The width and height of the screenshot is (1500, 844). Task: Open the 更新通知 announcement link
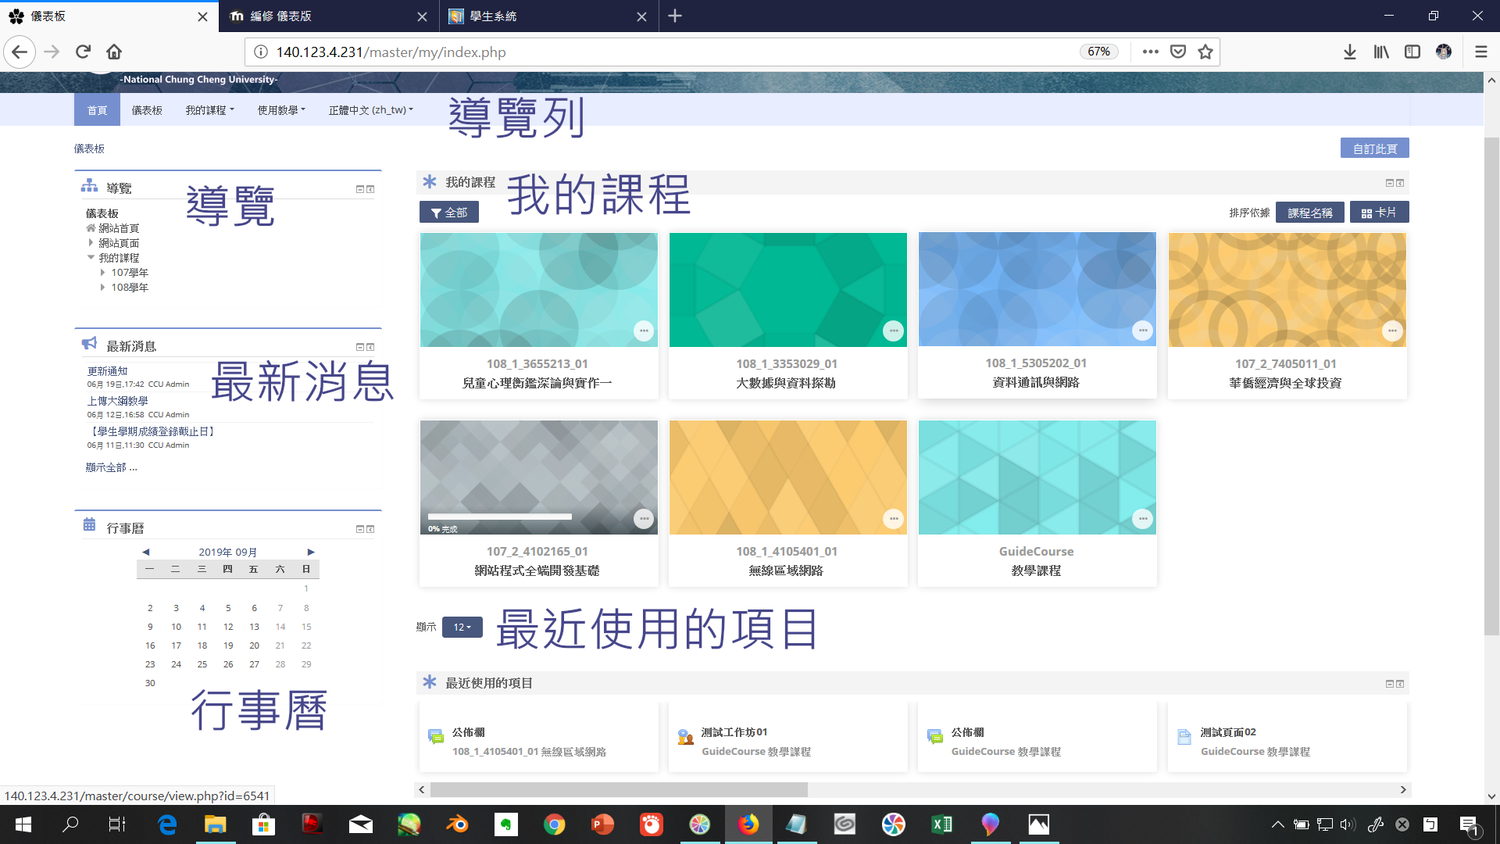pos(107,370)
